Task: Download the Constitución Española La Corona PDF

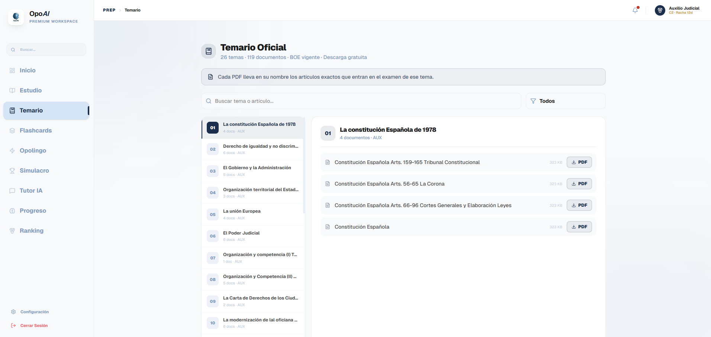Action: click(579, 183)
